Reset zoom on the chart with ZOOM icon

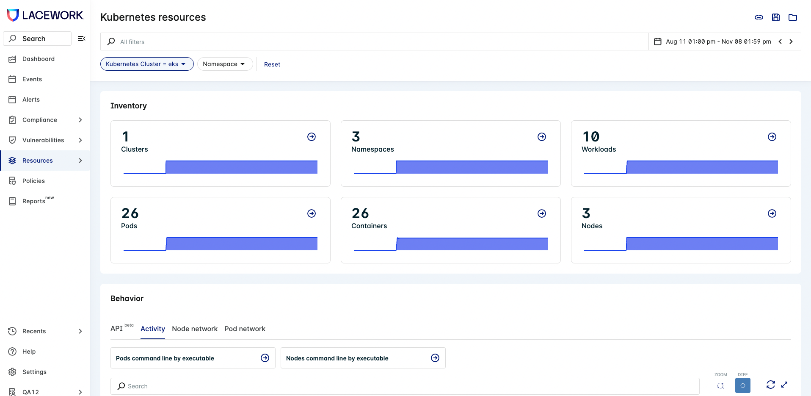pyautogui.click(x=721, y=386)
